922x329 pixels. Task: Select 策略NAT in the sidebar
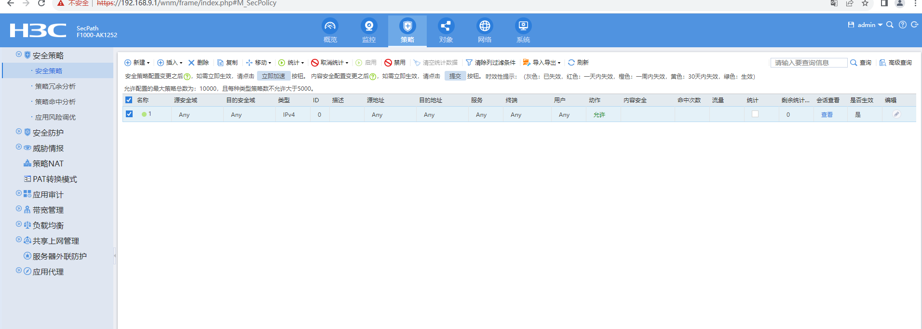[x=48, y=164]
